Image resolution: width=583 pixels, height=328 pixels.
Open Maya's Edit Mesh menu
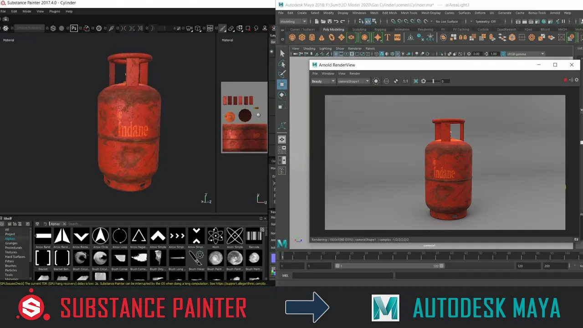click(x=389, y=13)
